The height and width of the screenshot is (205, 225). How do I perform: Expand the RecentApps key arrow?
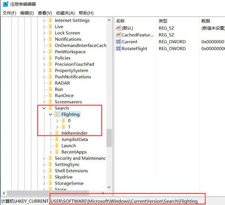point(50,152)
